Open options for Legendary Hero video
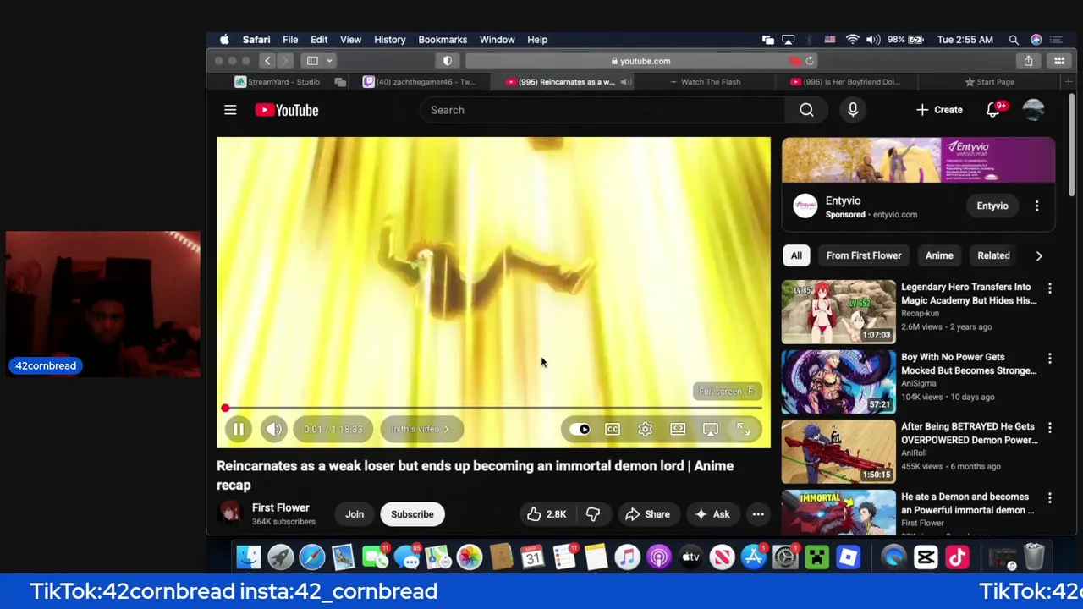This screenshot has width=1083, height=609. click(x=1049, y=288)
